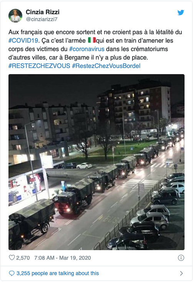Click the tweet body text
The width and height of the screenshot is (193, 282).
[95, 49]
